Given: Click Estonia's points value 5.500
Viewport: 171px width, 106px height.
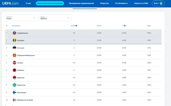Looking at the screenshot, I should point(124,48).
